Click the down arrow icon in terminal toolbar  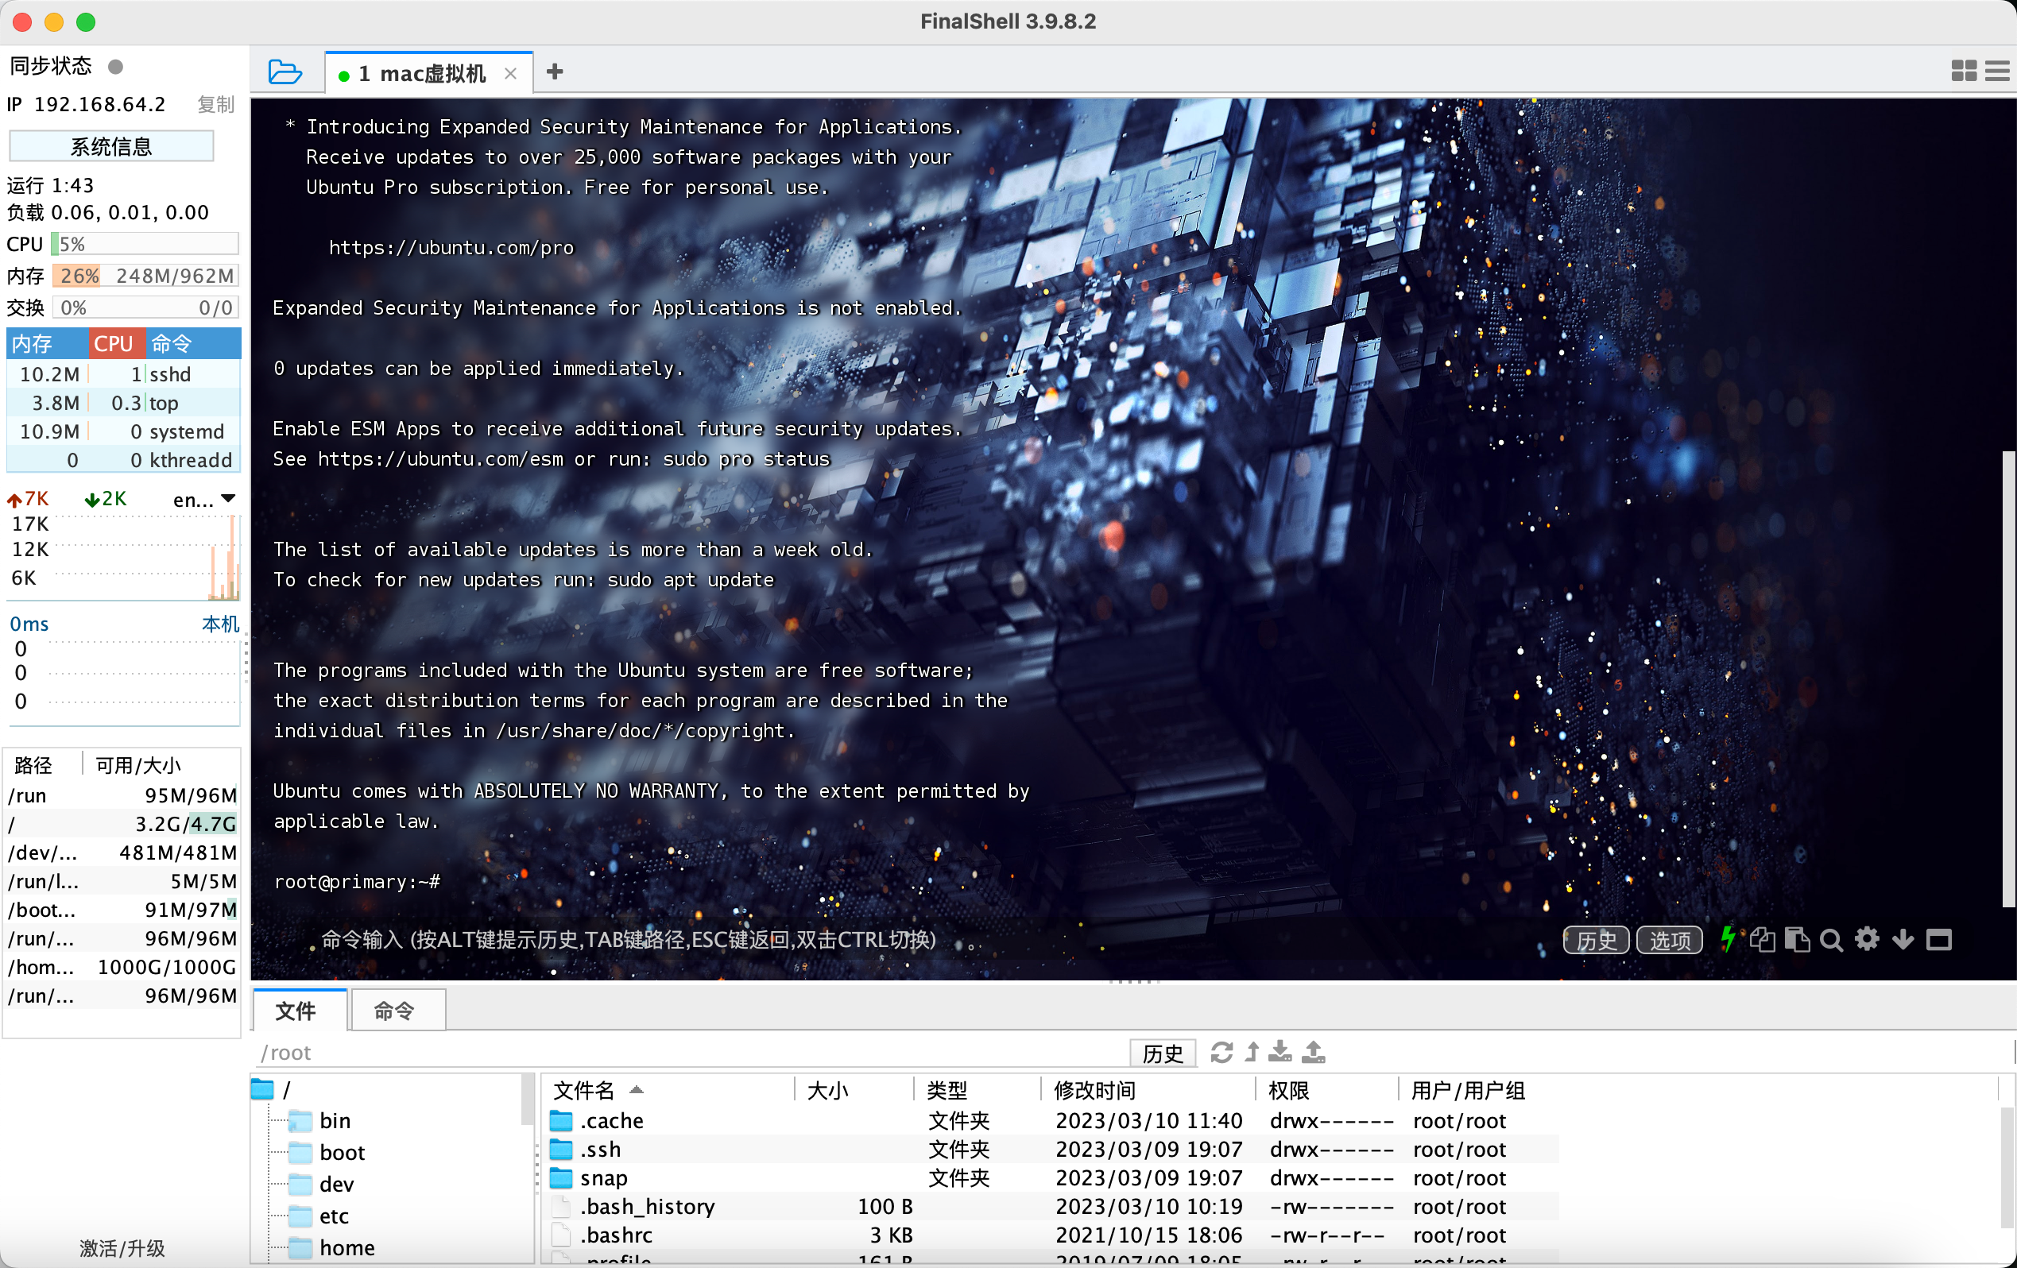1903,940
